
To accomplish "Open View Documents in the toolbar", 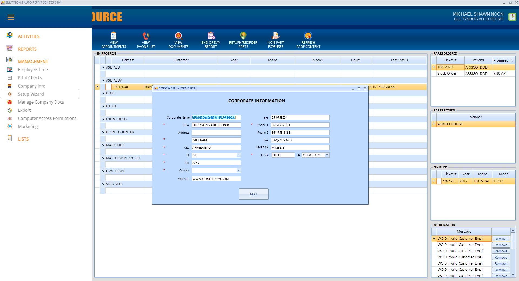I will pos(178,36).
